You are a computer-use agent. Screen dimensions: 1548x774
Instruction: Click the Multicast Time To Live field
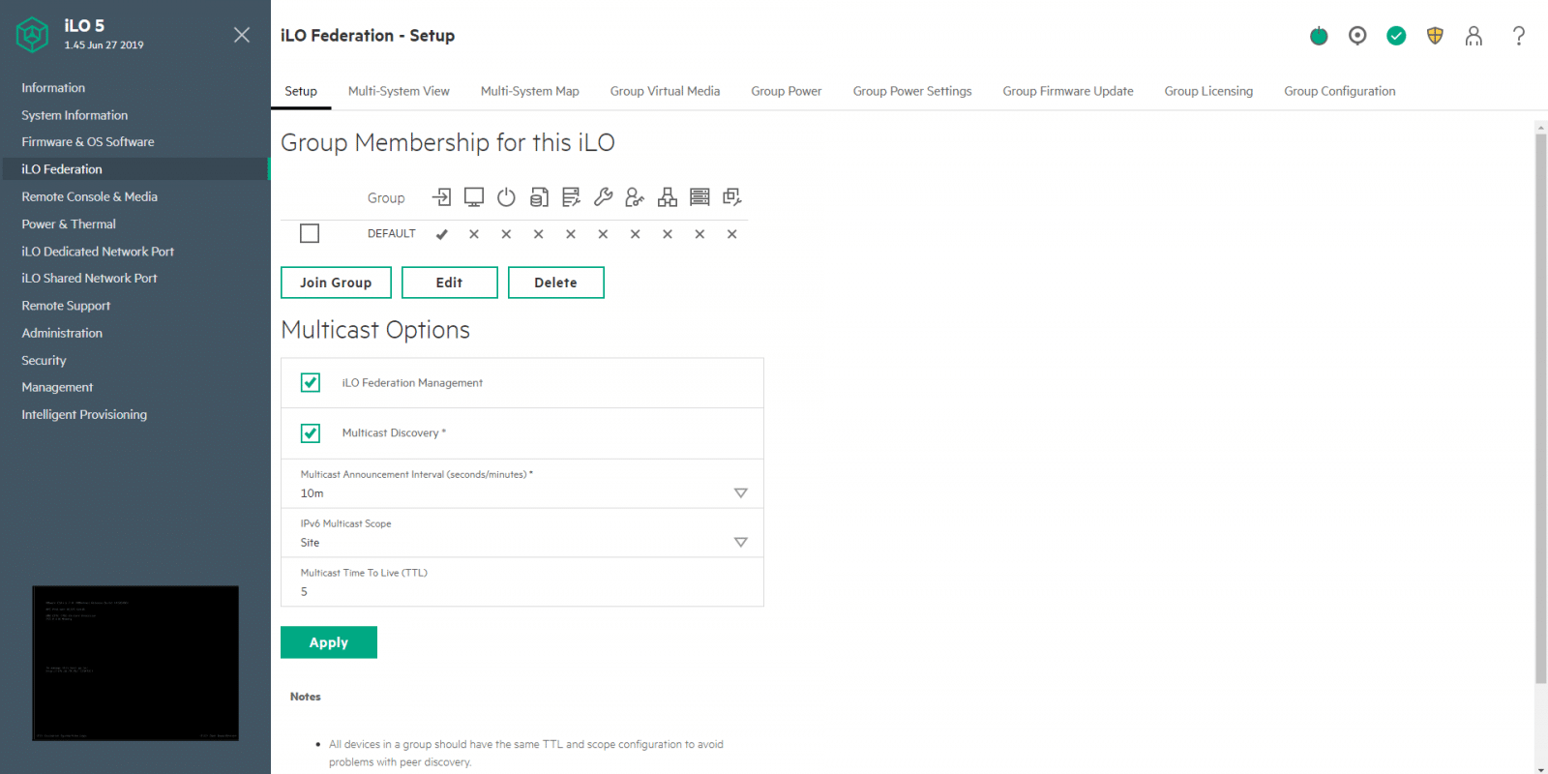(522, 582)
